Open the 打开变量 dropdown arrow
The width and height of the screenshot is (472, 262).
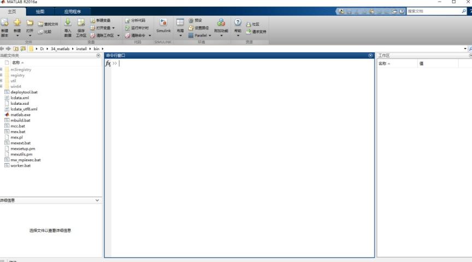(x=114, y=28)
